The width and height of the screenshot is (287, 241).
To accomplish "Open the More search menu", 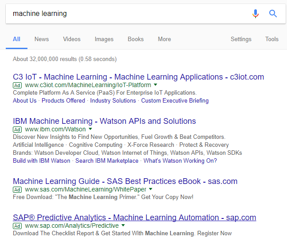I will pos(164,39).
